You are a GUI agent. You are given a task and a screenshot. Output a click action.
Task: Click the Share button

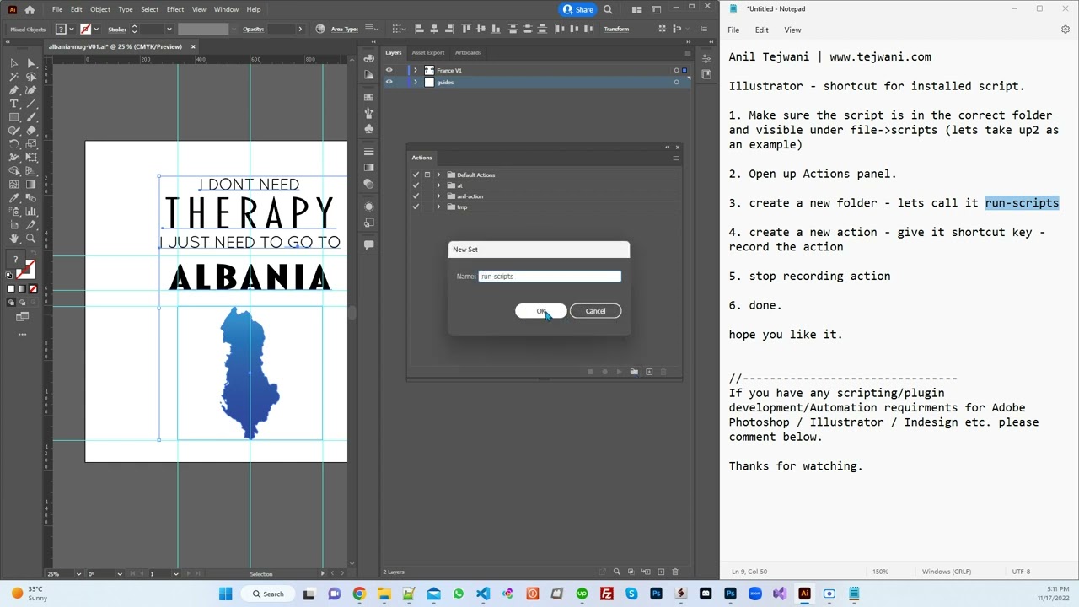click(578, 9)
